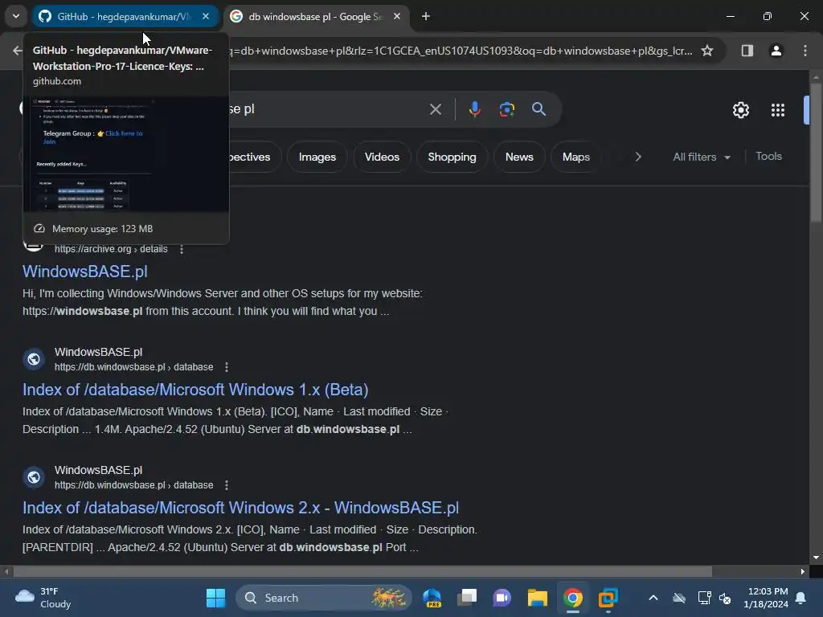The width and height of the screenshot is (823, 617).
Task: Filter results by Maps
Action: click(575, 157)
